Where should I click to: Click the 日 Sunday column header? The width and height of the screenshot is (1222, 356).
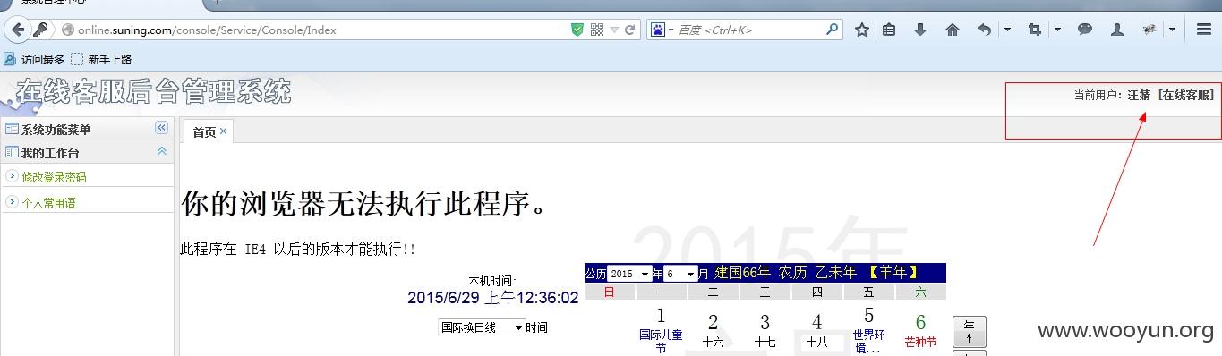point(610,292)
